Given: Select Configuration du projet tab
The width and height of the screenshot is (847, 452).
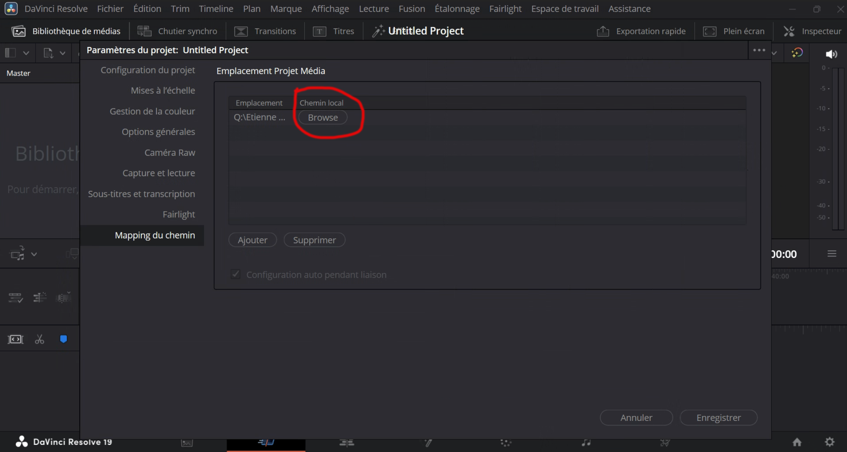Looking at the screenshot, I should pyautogui.click(x=148, y=70).
